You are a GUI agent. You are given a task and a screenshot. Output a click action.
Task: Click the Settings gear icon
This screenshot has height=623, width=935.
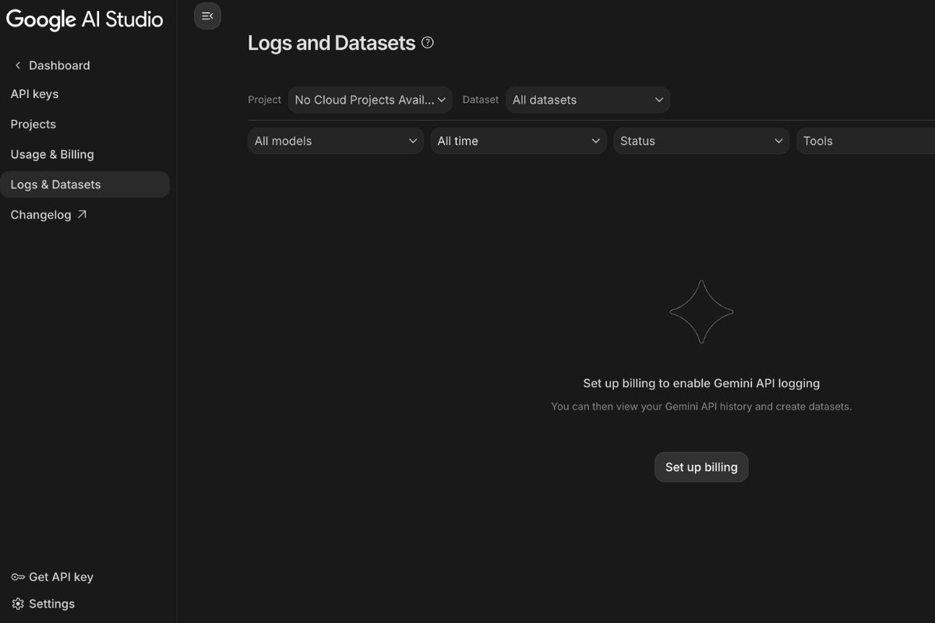(x=18, y=604)
